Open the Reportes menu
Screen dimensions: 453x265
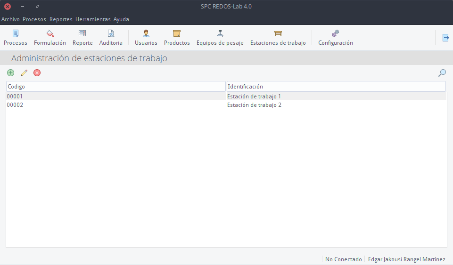point(61,19)
